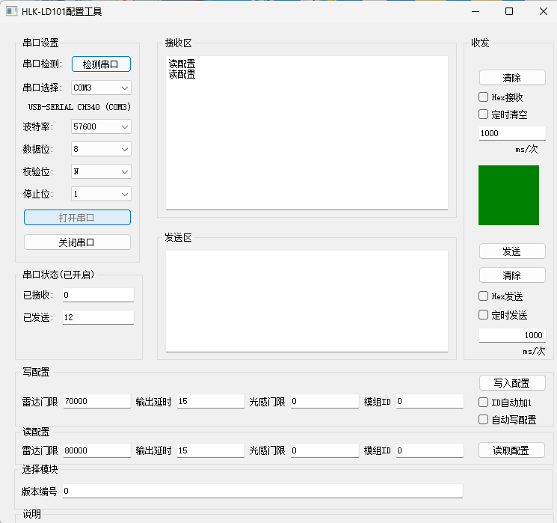Click the HLK-LD101 app icon in title bar

pyautogui.click(x=11, y=11)
